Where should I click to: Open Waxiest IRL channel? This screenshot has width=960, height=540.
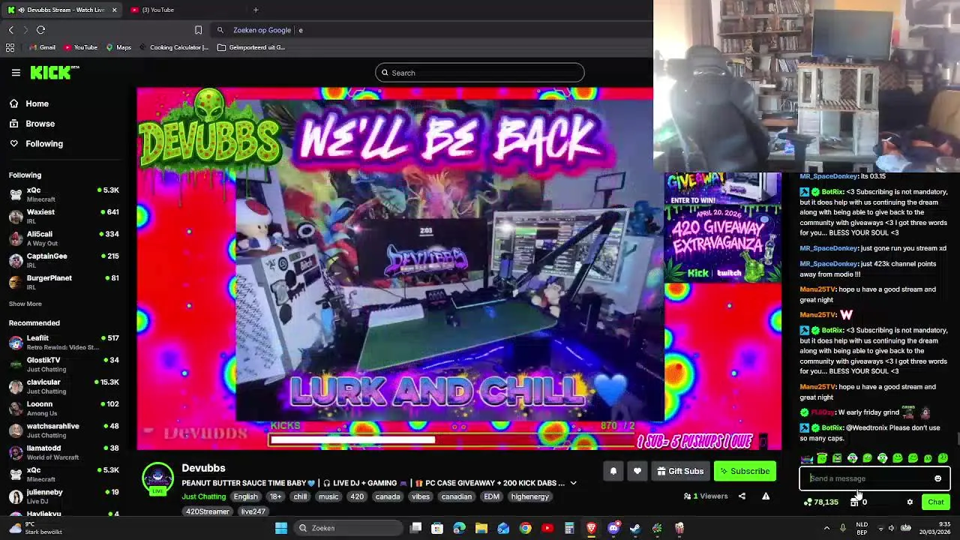click(x=64, y=216)
